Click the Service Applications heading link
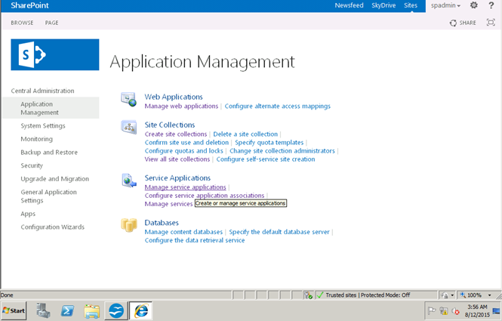 [x=177, y=177]
